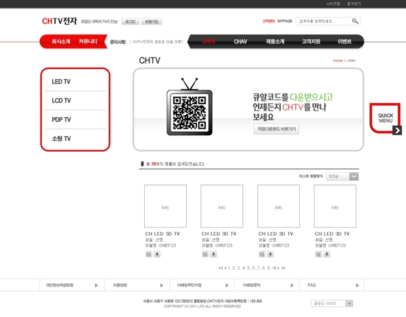The width and height of the screenshot is (406, 317).
Task: Open the MYPAGE link
Action: [285, 21]
